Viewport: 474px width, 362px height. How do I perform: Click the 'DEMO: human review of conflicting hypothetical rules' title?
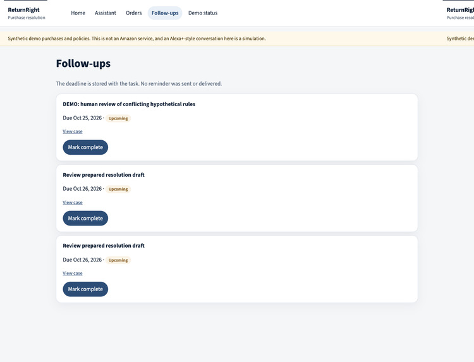coord(129,104)
